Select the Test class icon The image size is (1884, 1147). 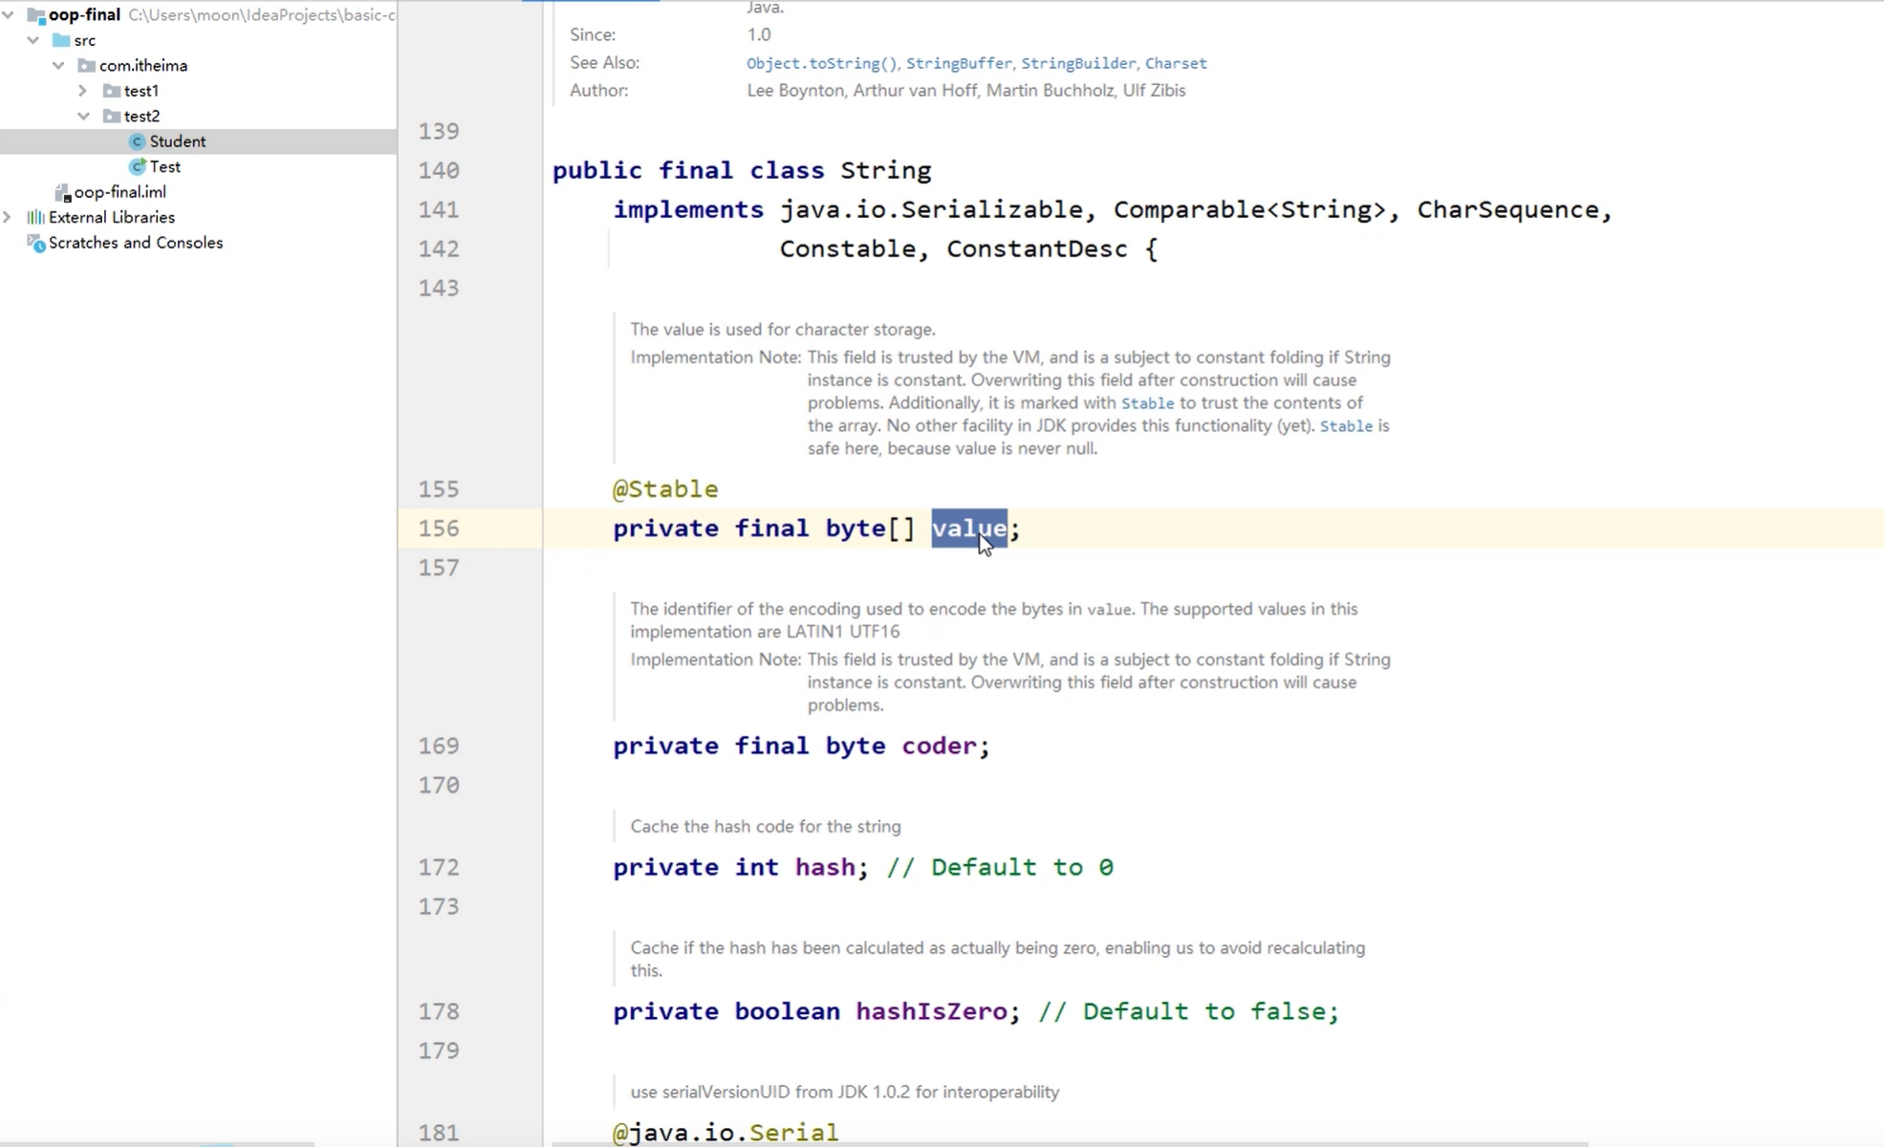pos(137,166)
